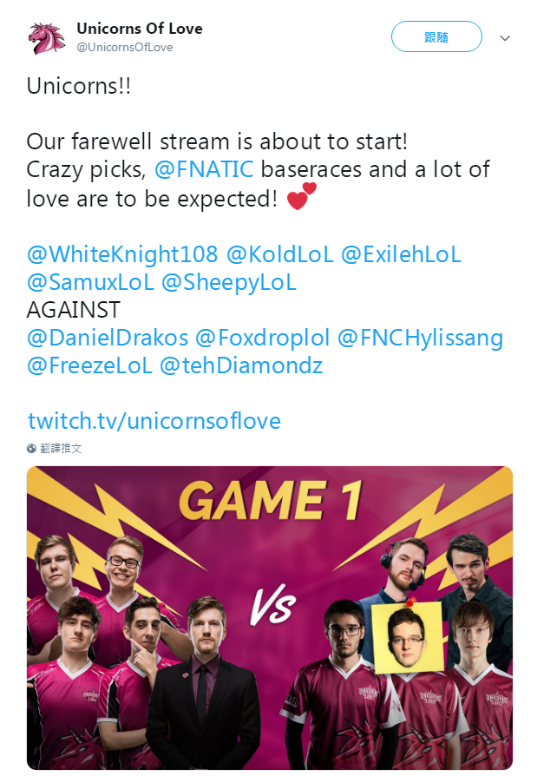Screen dimensions: 537x776
Task: Select the @SheepyLoL mention
Action: click(228, 282)
